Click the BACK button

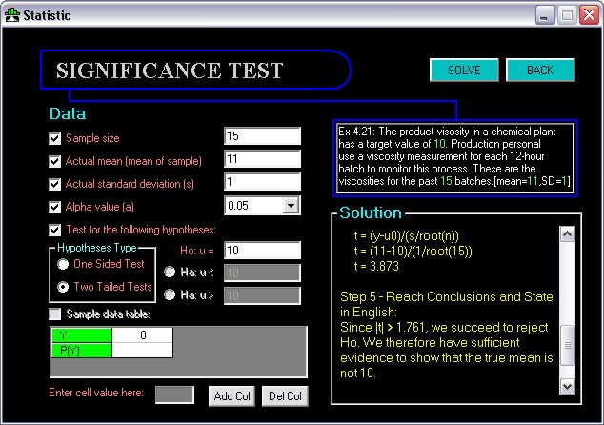point(540,71)
